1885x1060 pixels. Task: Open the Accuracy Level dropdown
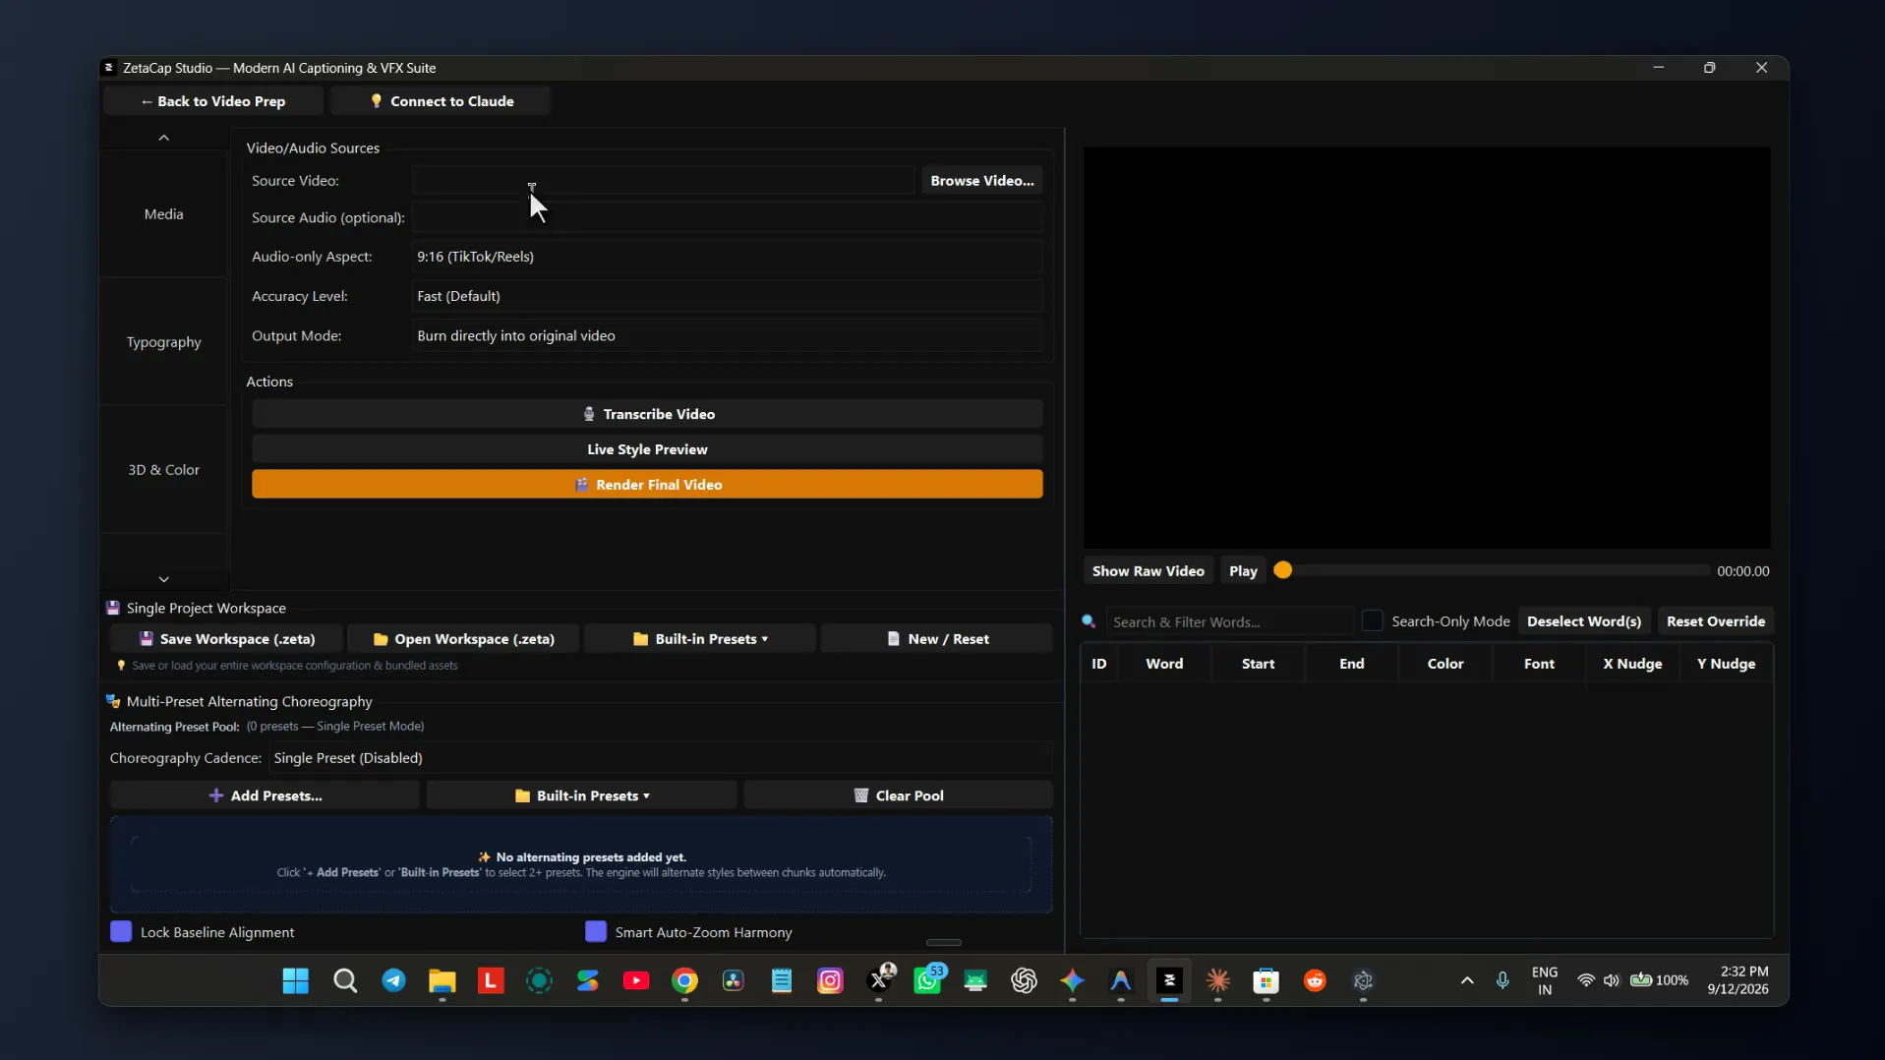[x=727, y=296]
